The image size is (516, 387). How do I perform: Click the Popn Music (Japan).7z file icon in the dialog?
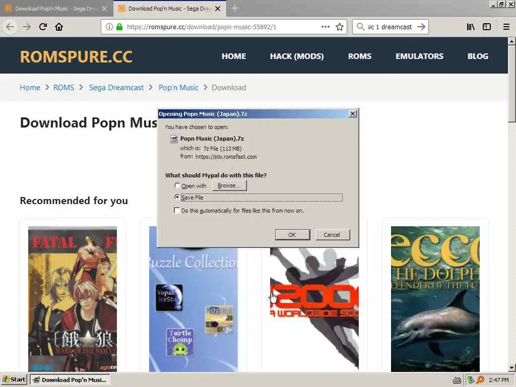click(174, 139)
